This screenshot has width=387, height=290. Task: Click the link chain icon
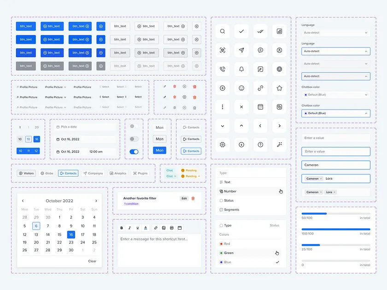pyautogui.click(x=260, y=87)
